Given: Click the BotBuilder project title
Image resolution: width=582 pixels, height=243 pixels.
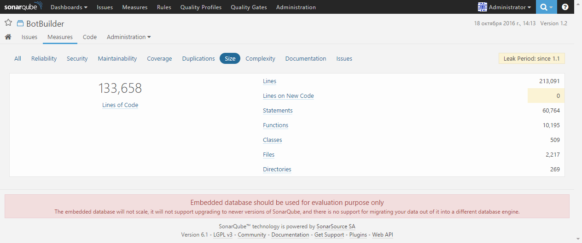Looking at the screenshot, I should pyautogui.click(x=45, y=24).
